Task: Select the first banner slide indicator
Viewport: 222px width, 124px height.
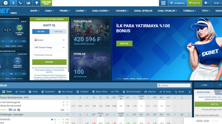Action: click(x=119, y=79)
